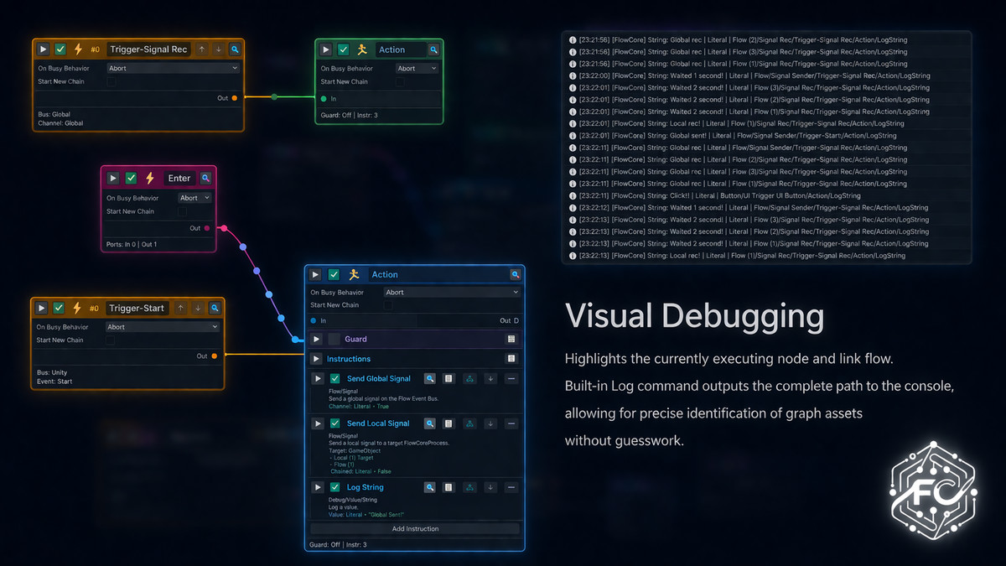Open the document icon beside Send Local Signal

tap(449, 423)
